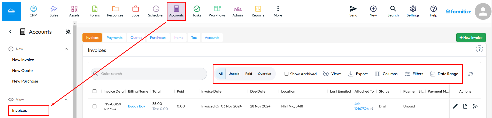The width and height of the screenshot is (492, 118).
Task: Refresh the invoices table
Action: 471,74
